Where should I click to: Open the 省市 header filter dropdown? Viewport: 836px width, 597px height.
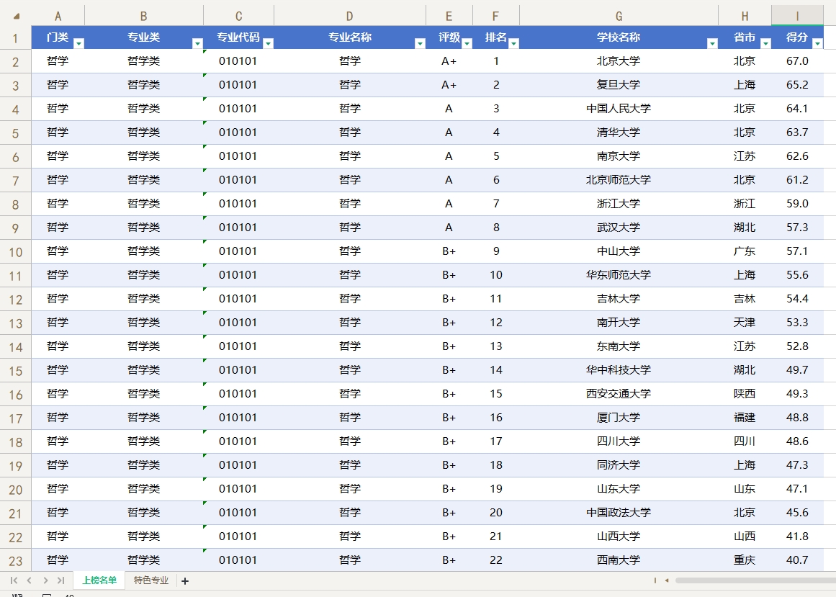(x=764, y=42)
